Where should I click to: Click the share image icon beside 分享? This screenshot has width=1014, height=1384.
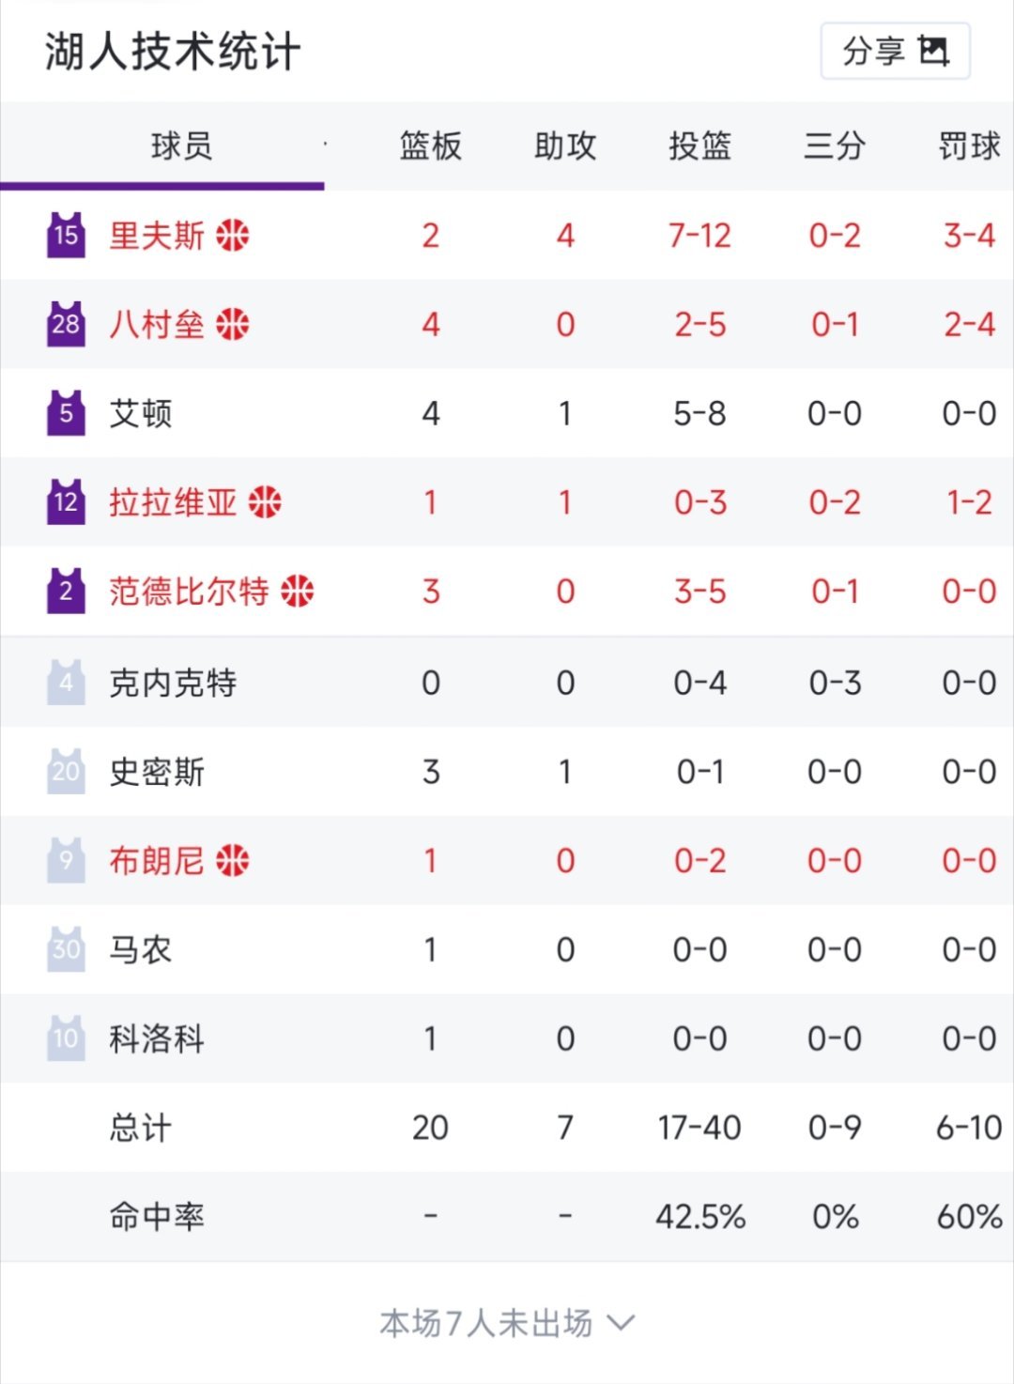tap(933, 52)
